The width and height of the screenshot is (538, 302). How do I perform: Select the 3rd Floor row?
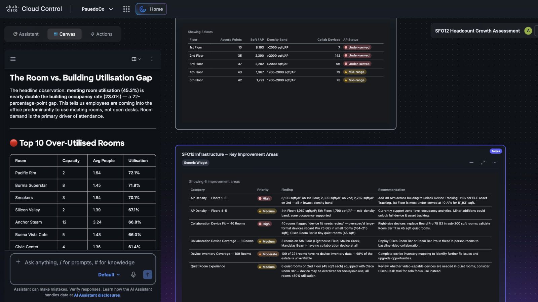tap(285, 64)
